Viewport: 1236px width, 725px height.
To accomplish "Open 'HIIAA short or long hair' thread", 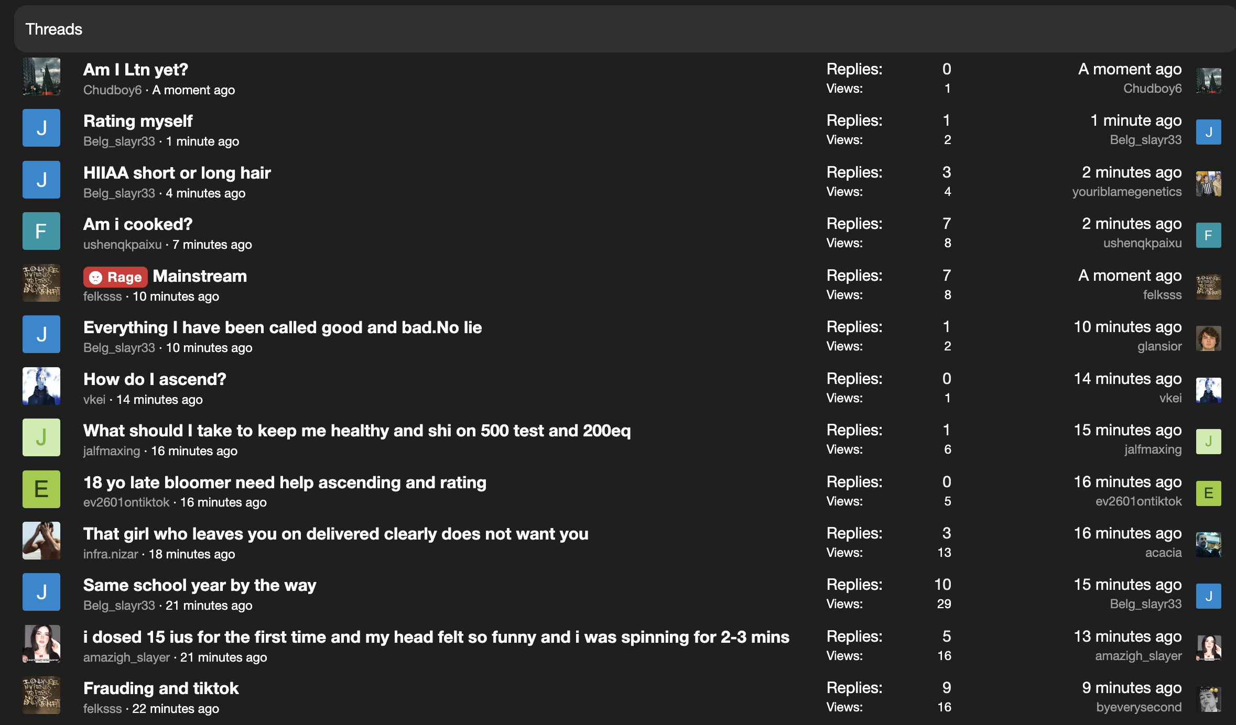I will pyautogui.click(x=177, y=173).
